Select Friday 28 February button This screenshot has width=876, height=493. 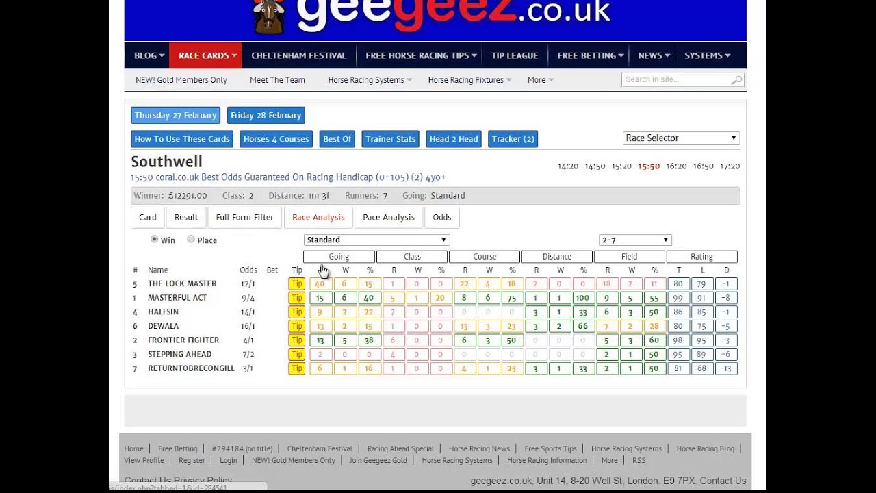266,115
